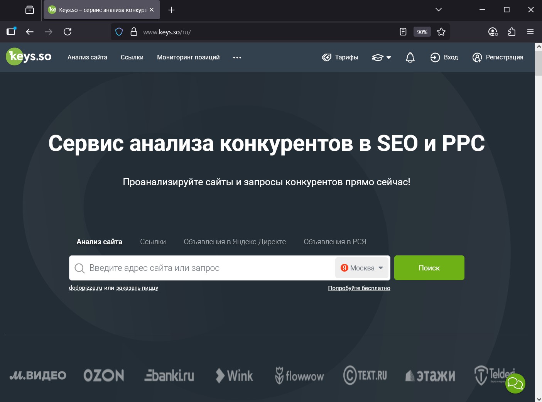
Task: Open Тарифы via the price tag icon
Action: tap(326, 57)
